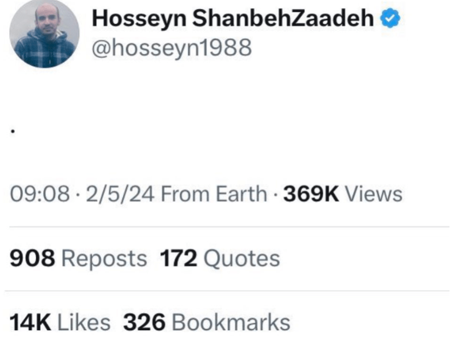The height and width of the screenshot is (341, 450).
Task: Click the 14K like count
Action: [x=30, y=323]
